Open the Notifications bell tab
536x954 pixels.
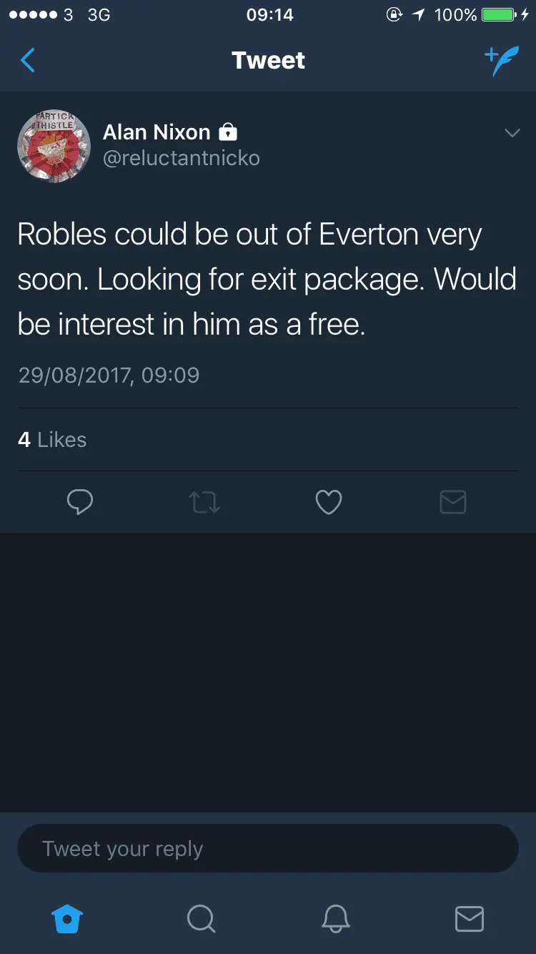pyautogui.click(x=335, y=918)
